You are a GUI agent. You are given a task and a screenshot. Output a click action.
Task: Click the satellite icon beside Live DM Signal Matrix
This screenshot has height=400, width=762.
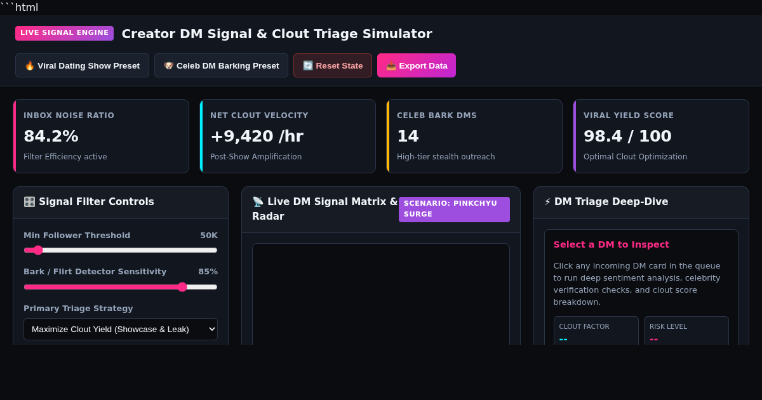tap(258, 202)
